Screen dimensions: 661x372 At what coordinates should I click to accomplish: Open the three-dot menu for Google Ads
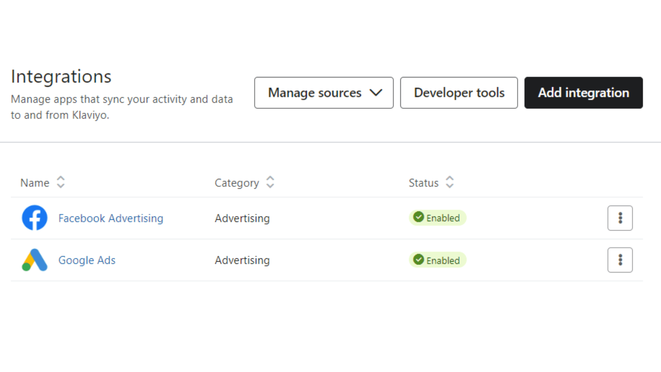coord(620,260)
